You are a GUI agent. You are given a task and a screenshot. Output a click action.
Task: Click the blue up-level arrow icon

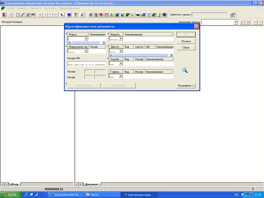coord(62,15)
